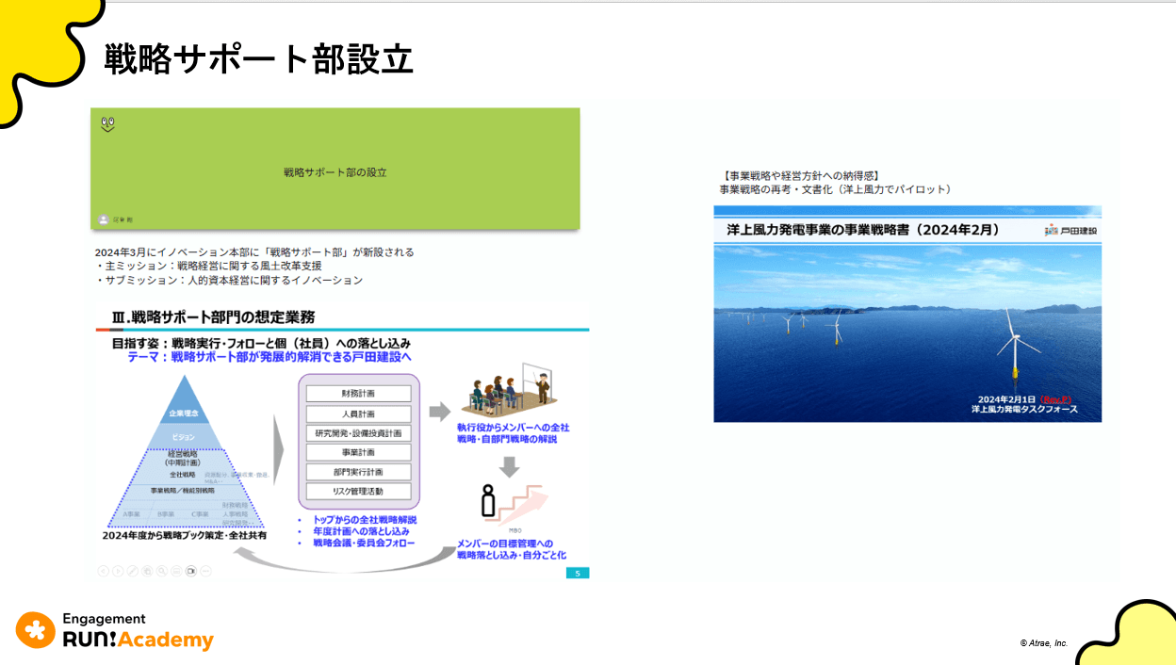The width and height of the screenshot is (1176, 665).
Task: Toggle the subtitles icon in slideshow controls
Action: (x=176, y=571)
